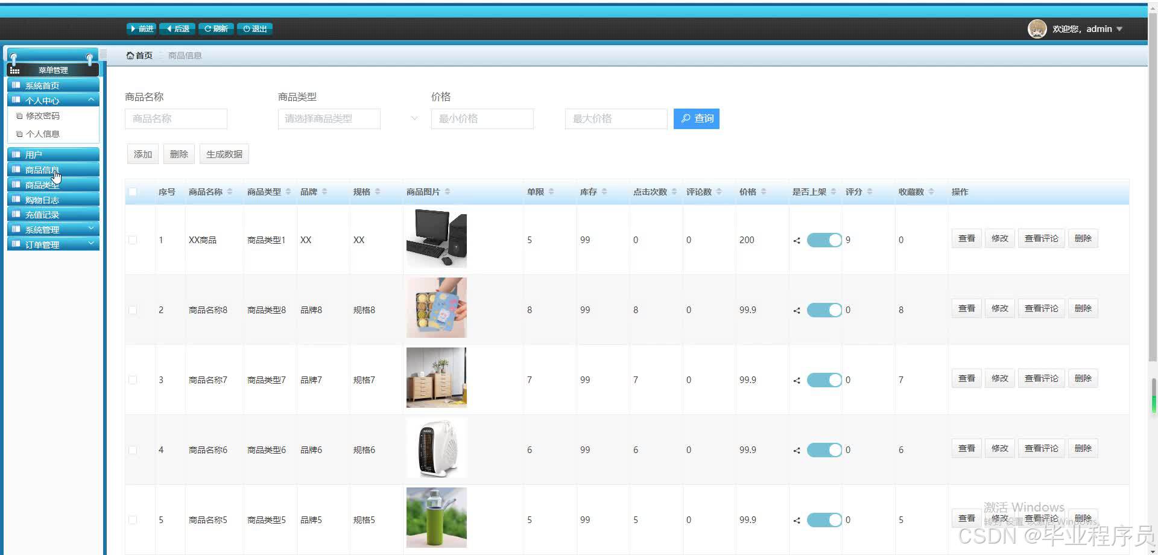
Task: Sort by 单限 column arrows
Action: click(x=551, y=192)
